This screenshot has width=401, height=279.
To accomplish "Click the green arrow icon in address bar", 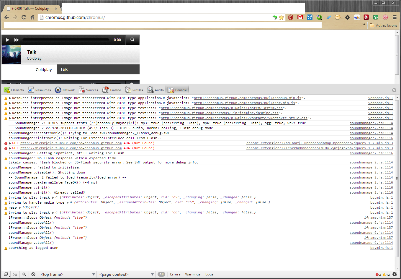I will pyautogui.click(x=275, y=17).
